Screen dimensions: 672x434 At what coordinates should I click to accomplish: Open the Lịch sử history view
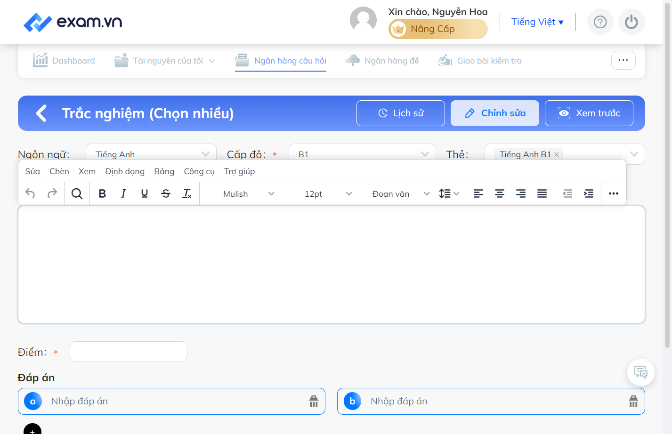click(401, 113)
